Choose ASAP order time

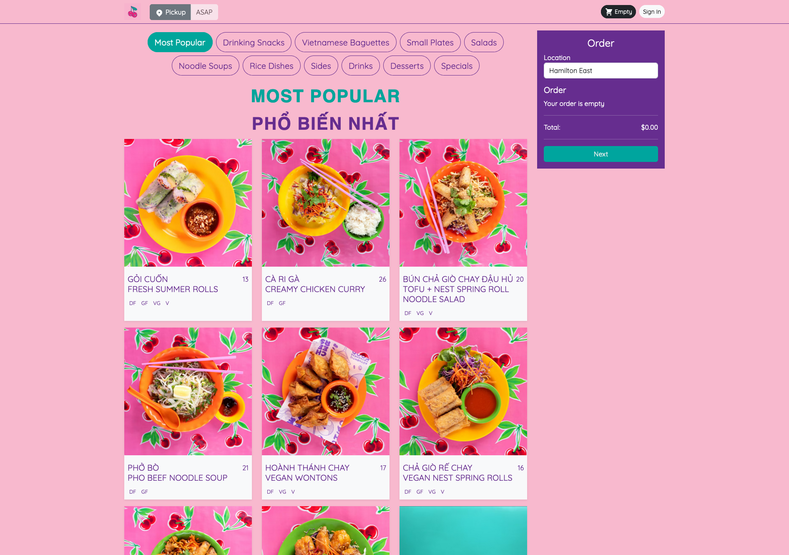click(204, 12)
